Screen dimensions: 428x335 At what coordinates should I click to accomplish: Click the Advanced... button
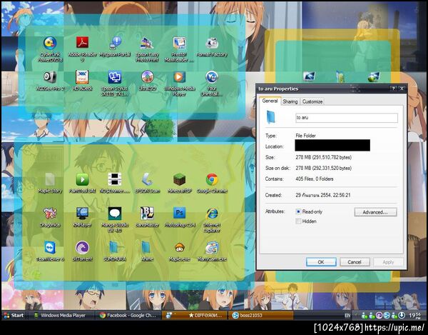pos(375,212)
